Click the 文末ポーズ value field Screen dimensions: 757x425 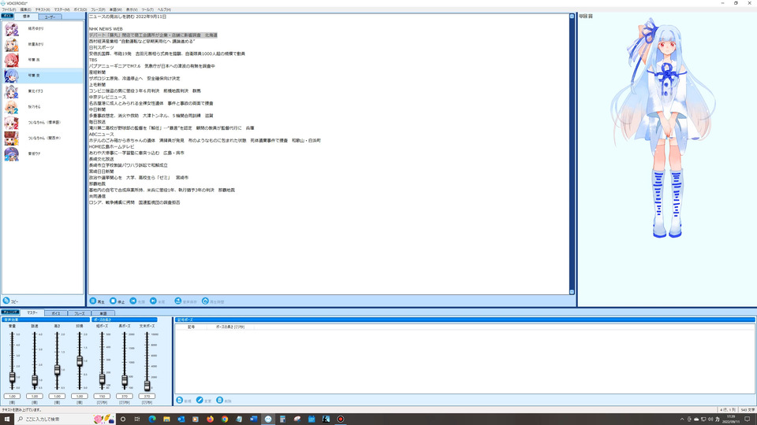(x=147, y=396)
